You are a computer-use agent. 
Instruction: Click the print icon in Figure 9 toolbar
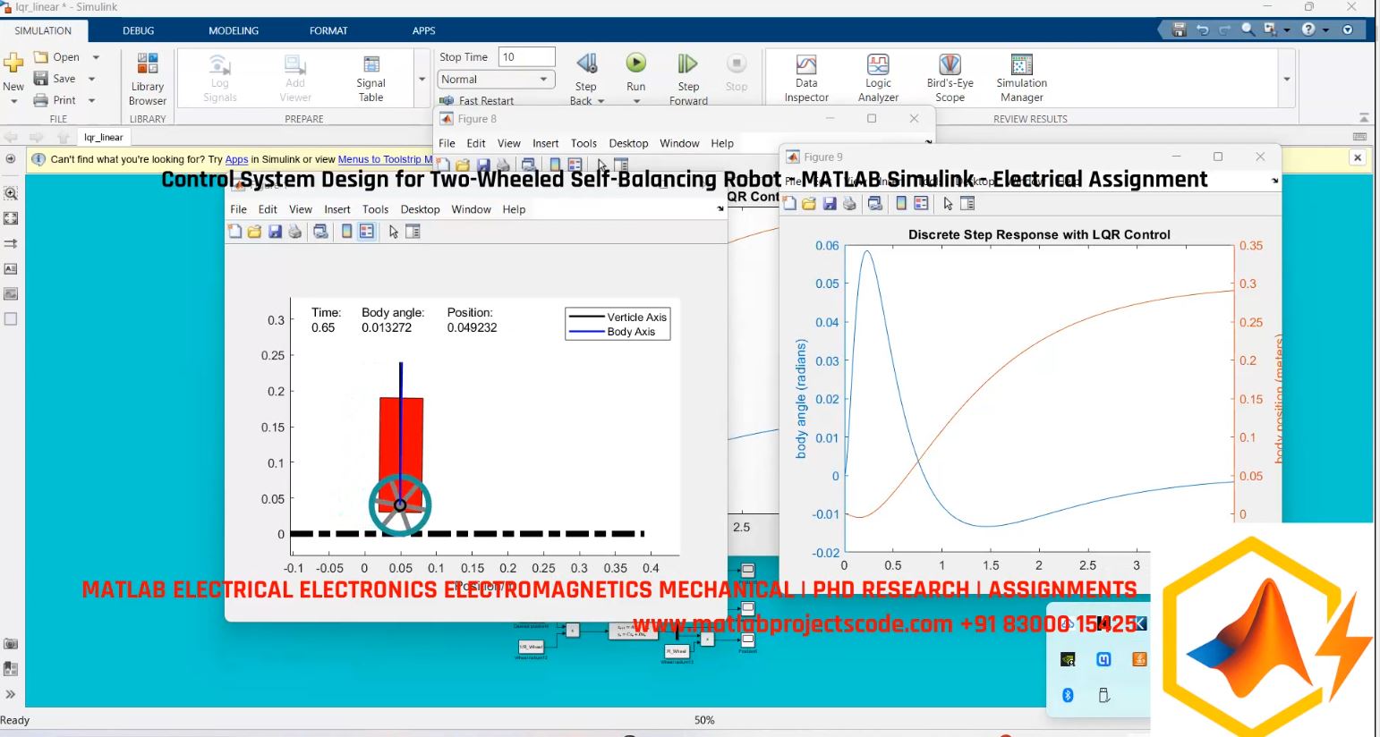[848, 203]
